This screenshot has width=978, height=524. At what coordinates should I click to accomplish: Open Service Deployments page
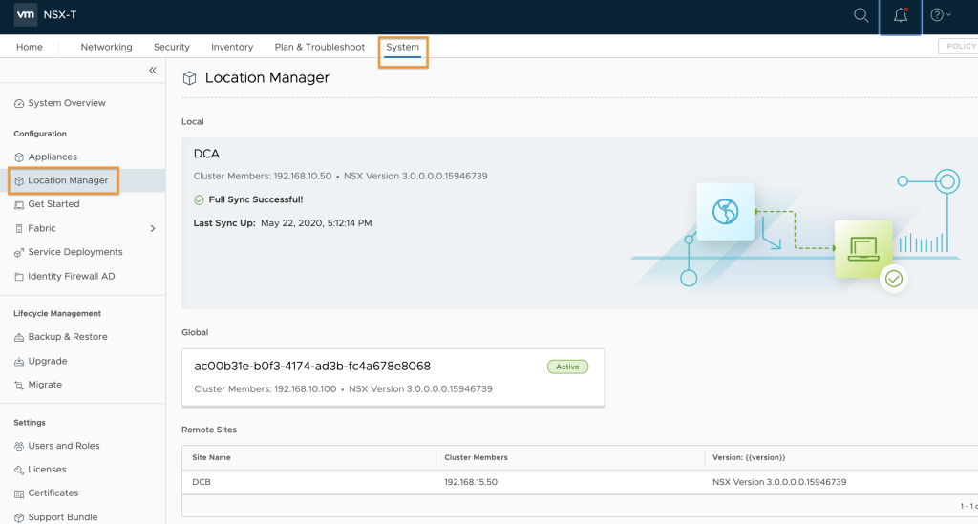[x=75, y=252]
